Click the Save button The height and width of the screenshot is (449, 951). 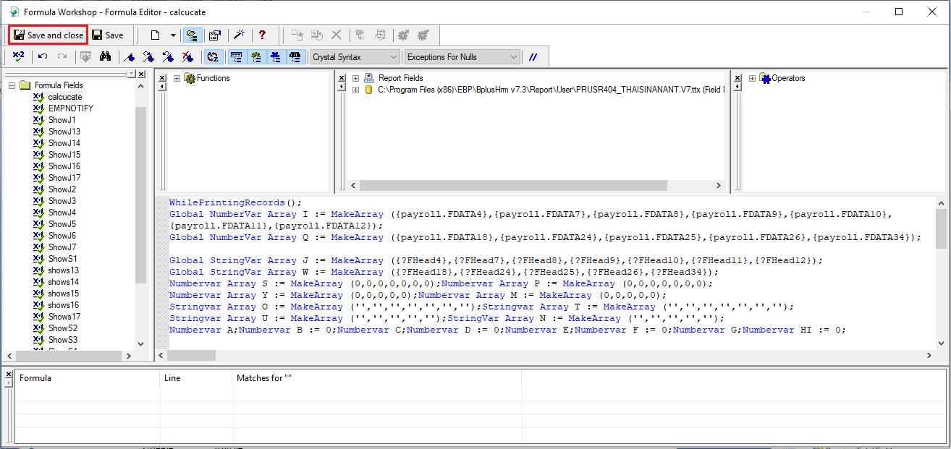[x=108, y=35]
